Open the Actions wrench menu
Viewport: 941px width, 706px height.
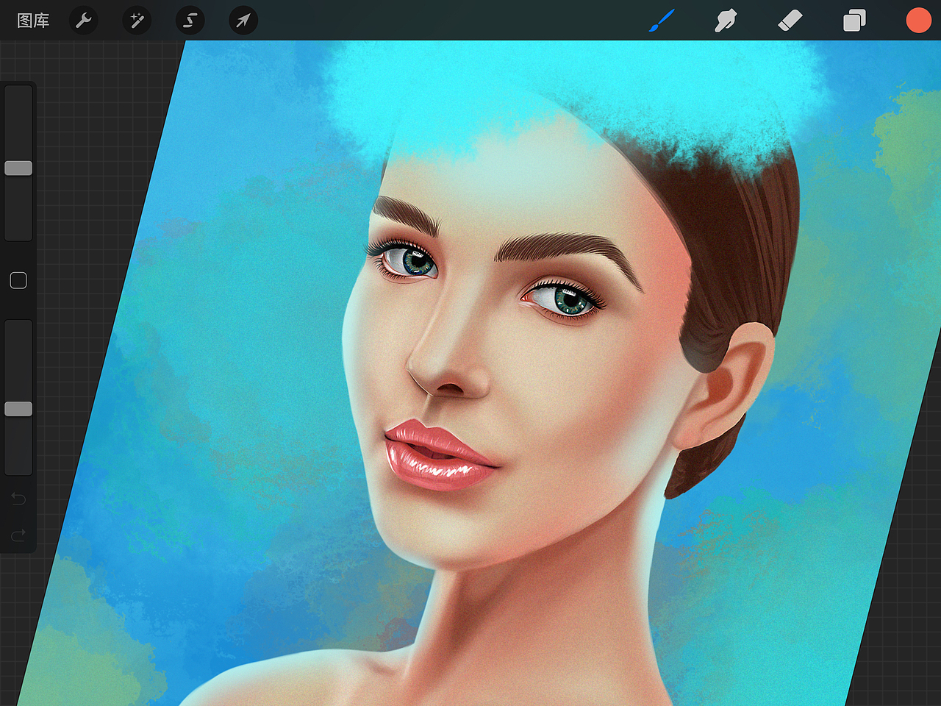pyautogui.click(x=84, y=21)
